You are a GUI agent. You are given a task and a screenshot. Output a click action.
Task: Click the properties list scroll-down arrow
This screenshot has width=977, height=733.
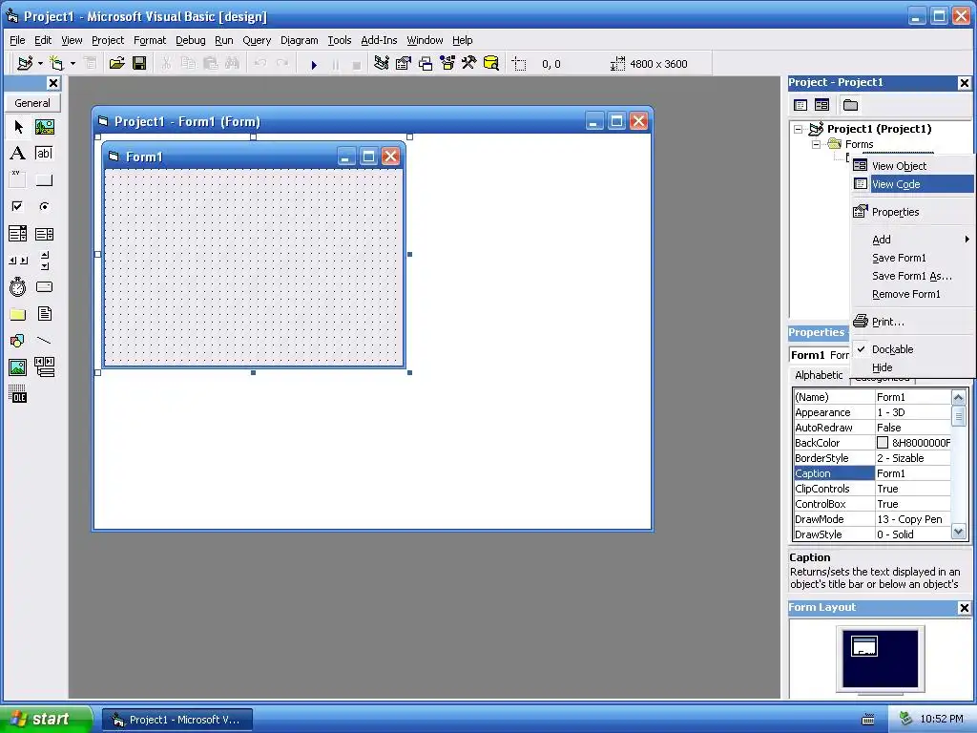(958, 533)
